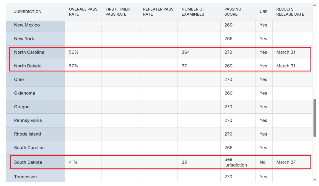Select the South Dakota jurisdiction cell
The width and height of the screenshot is (319, 186).
tap(28, 162)
